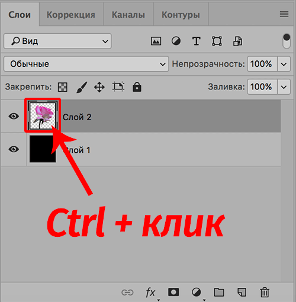Lock all with padlock icon
Screen dimensions: 296x302
tap(137, 87)
